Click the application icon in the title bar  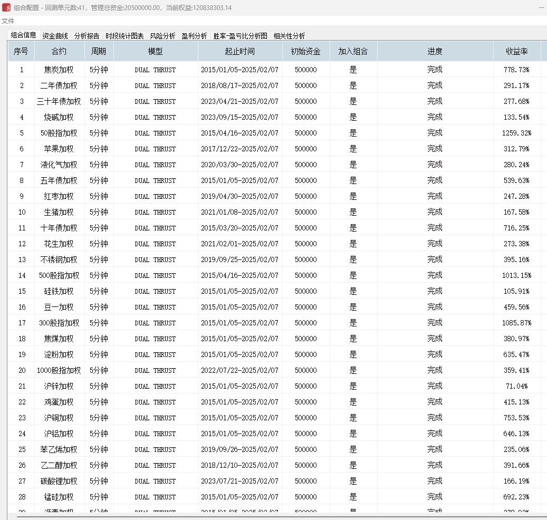coord(5,8)
